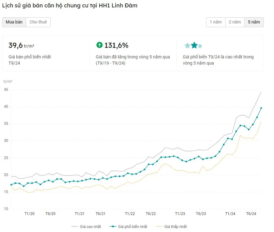Click the green up-arrow increase icon

pyautogui.click(x=99, y=45)
